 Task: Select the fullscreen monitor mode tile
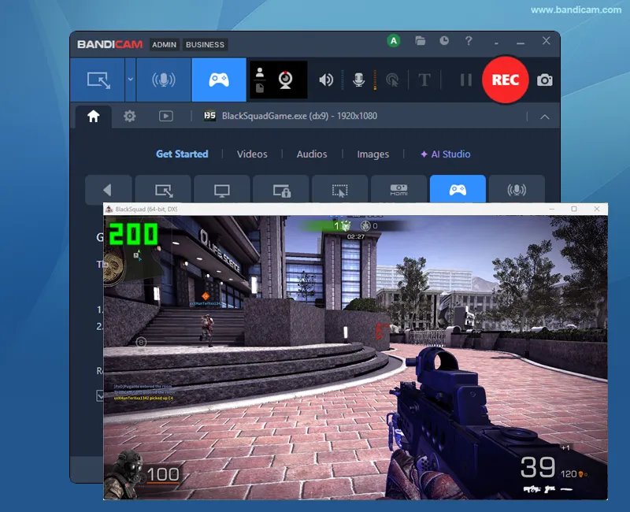[222, 189]
